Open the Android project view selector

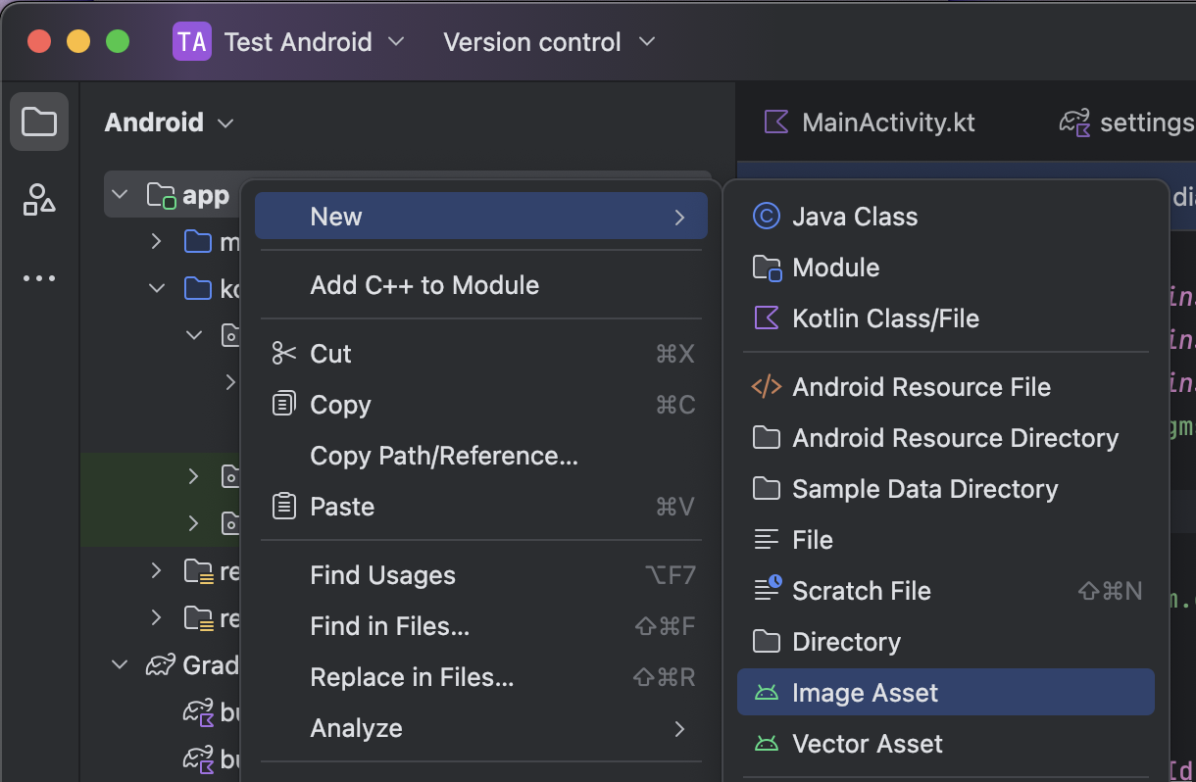click(x=170, y=122)
